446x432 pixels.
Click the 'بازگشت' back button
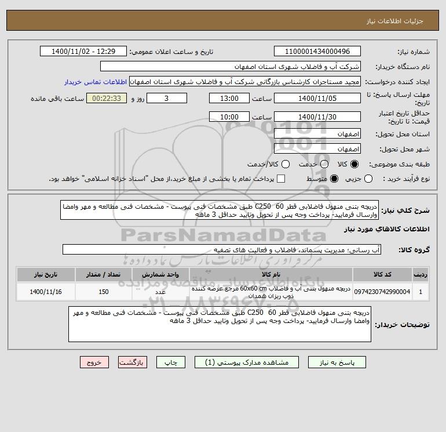click(133, 362)
